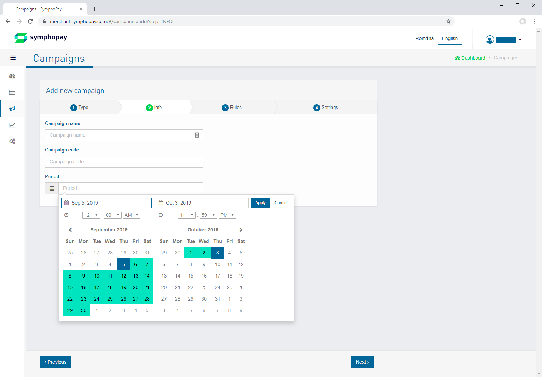The height and width of the screenshot is (377, 542).
Task: Open the reports chart sidebar icon
Action: coord(12,125)
